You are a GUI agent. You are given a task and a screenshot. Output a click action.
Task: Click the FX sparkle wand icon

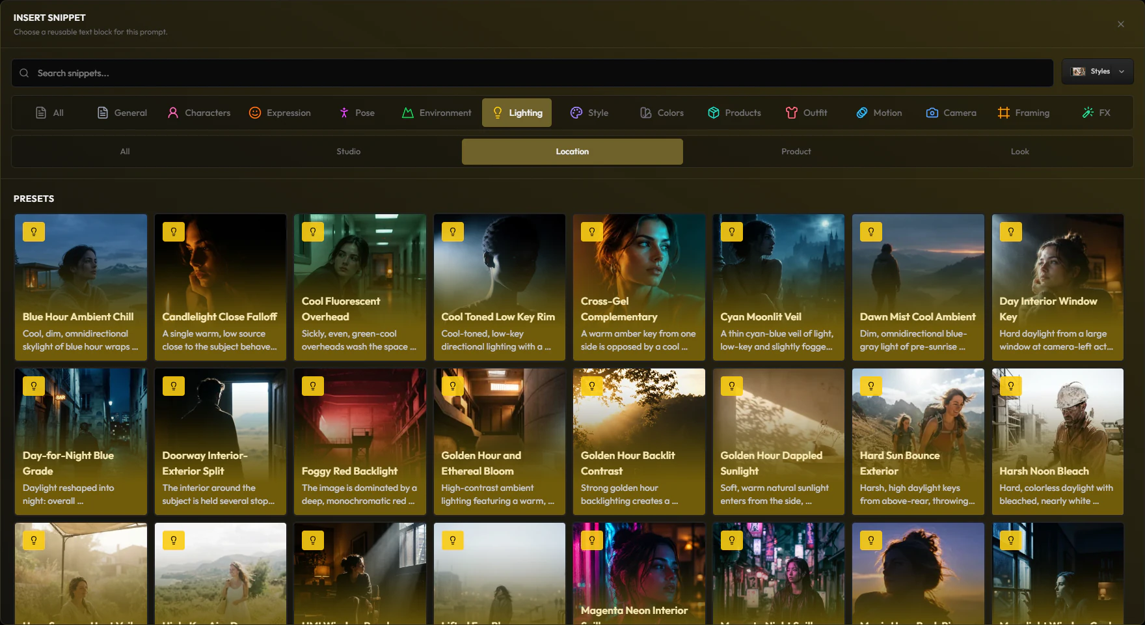point(1088,113)
